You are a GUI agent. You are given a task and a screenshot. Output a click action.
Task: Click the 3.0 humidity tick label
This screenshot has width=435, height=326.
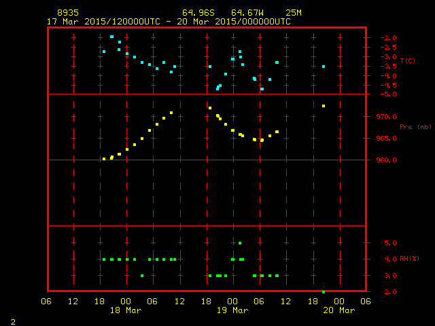coord(390,276)
